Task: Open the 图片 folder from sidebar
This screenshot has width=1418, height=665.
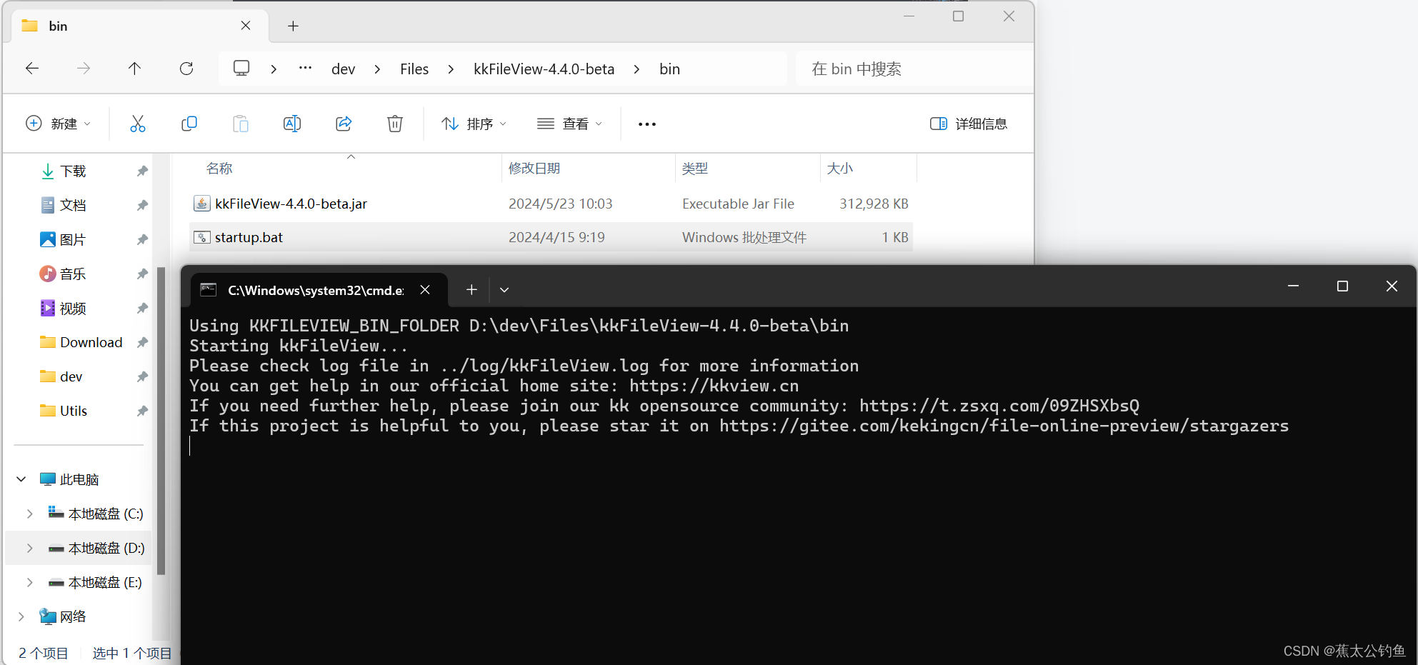Action: (x=74, y=239)
